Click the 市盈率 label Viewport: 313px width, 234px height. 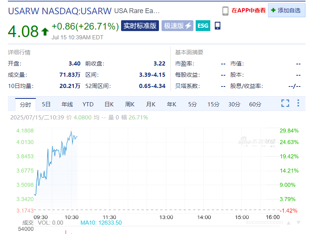[x=185, y=64]
